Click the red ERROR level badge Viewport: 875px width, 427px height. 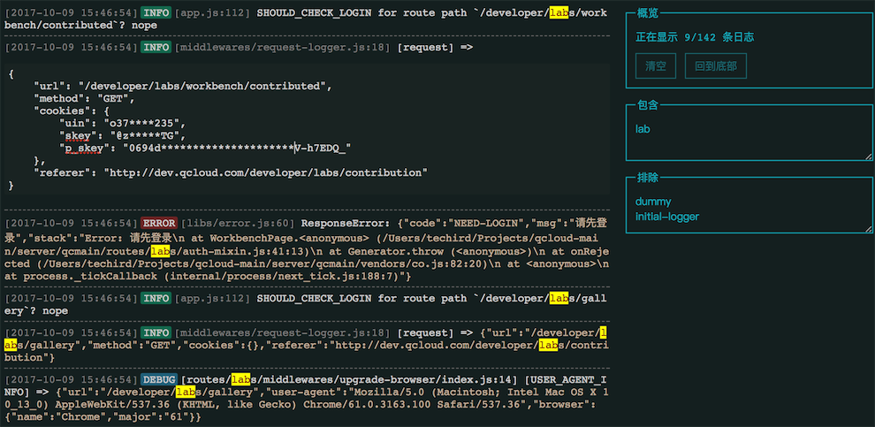click(x=159, y=224)
